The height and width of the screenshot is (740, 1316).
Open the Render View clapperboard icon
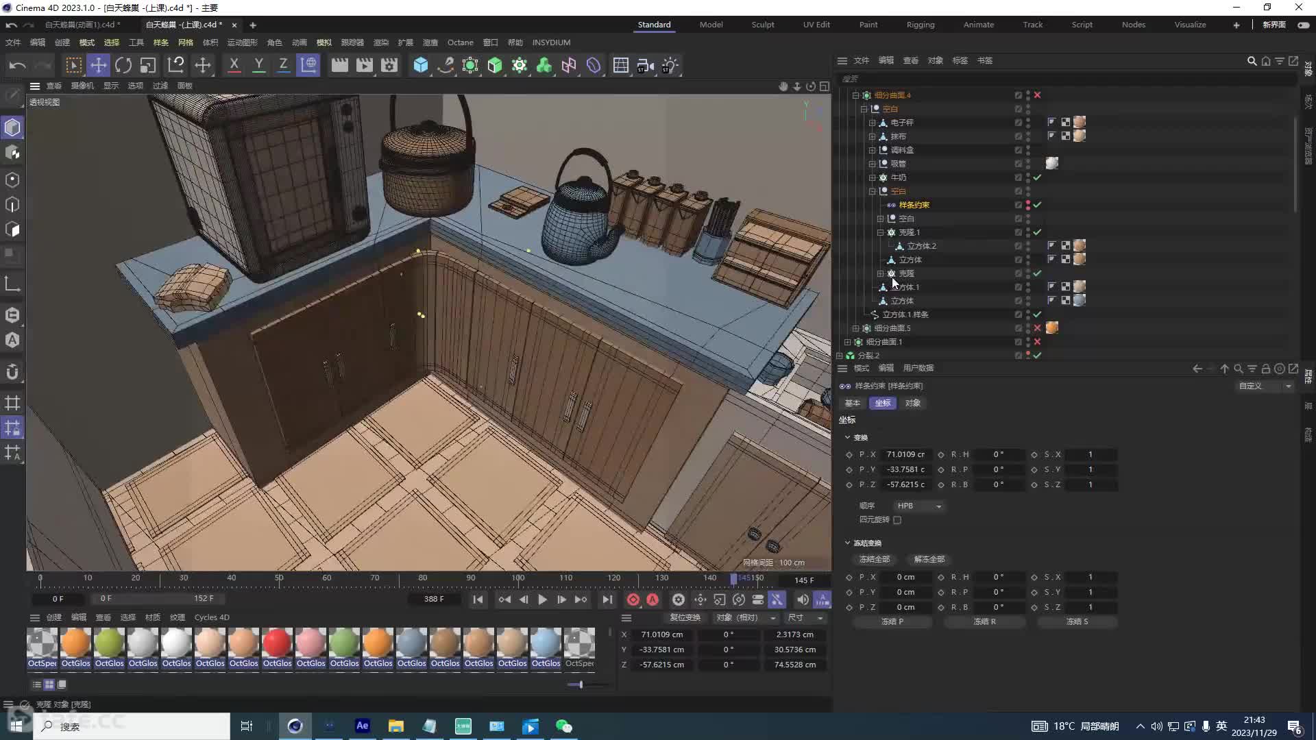tap(339, 65)
